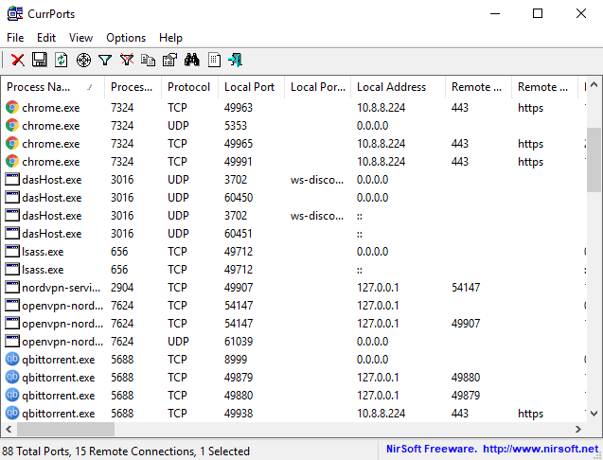This screenshot has width=603, height=460.
Task: Click the exit door toolbar icon
Action: coord(235,60)
